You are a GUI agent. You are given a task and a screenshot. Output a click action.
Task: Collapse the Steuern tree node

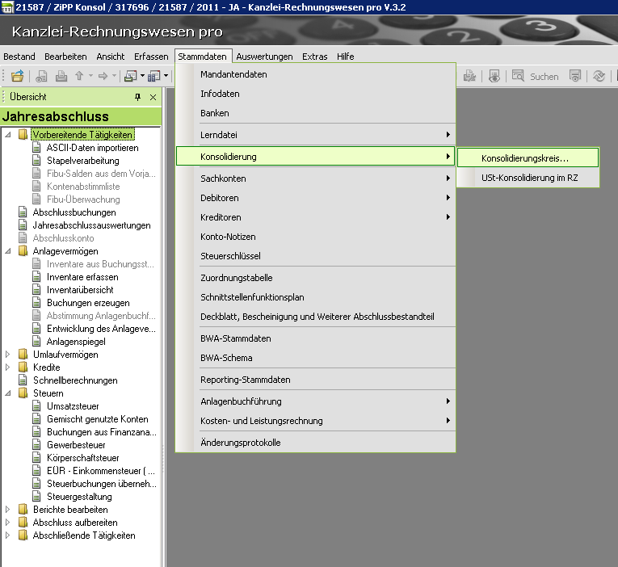tap(8, 393)
